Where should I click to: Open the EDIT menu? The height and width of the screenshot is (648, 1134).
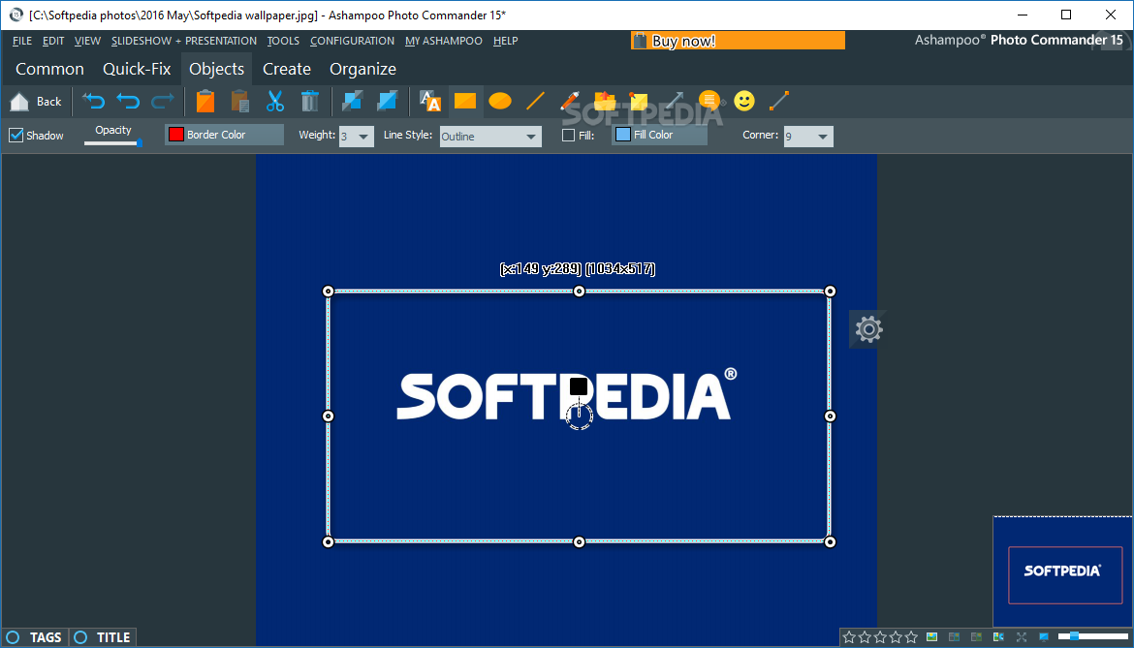pyautogui.click(x=53, y=42)
